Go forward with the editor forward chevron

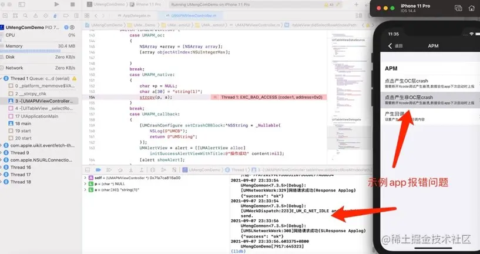(x=103, y=16)
